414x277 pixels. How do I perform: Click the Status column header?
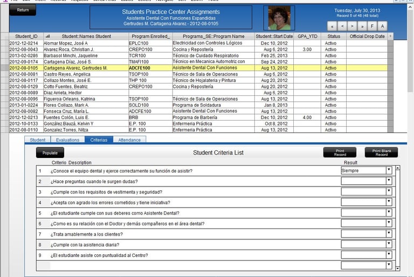[334, 36]
